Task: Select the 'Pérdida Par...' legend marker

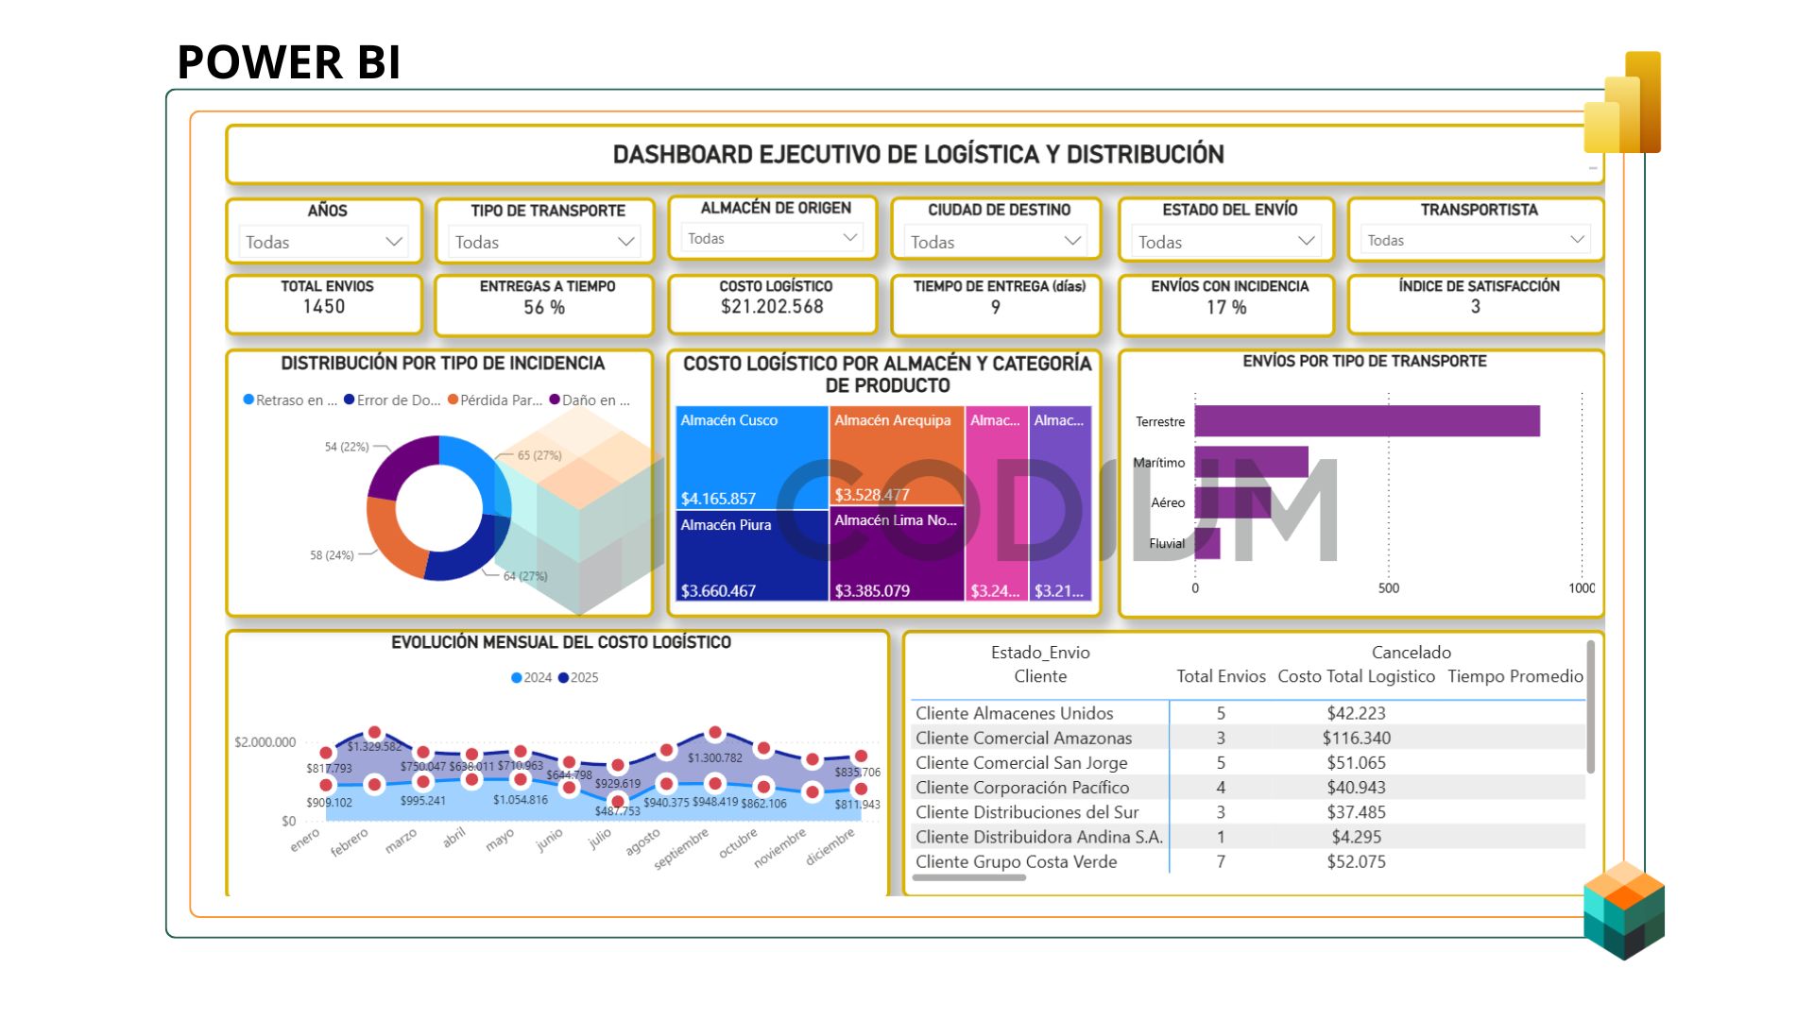Action: (453, 399)
